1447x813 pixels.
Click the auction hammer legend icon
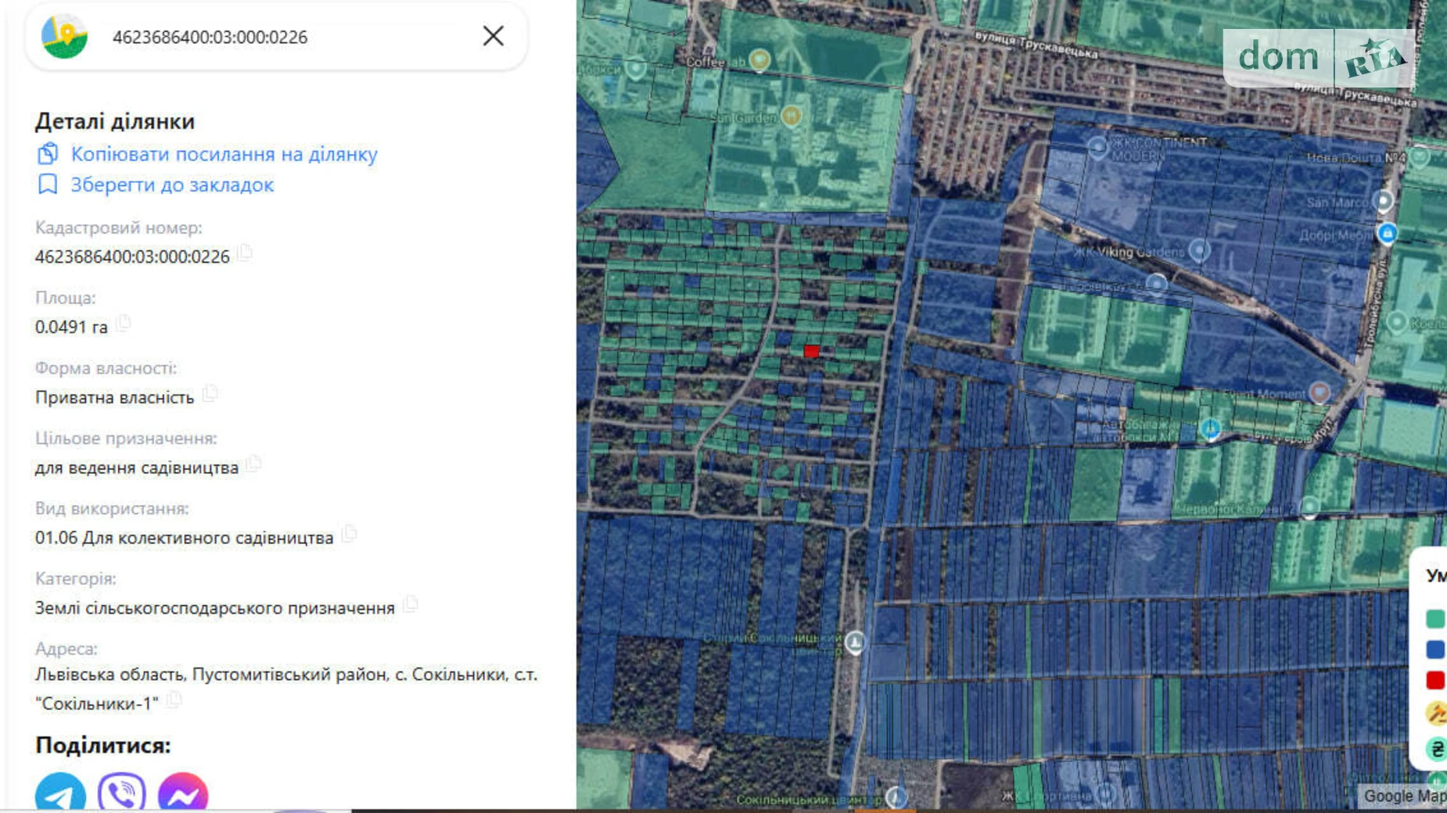click(1434, 713)
